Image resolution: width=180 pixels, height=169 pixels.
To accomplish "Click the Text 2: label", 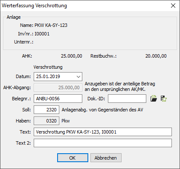I will 23,143.
